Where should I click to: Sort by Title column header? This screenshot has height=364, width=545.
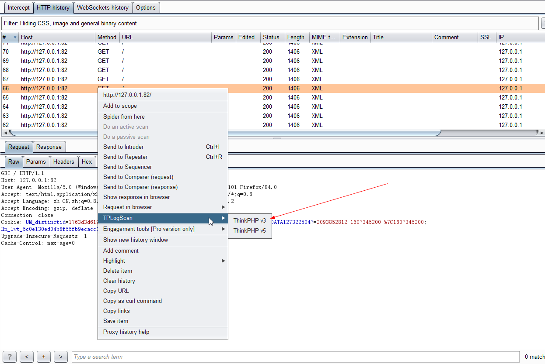pos(401,37)
